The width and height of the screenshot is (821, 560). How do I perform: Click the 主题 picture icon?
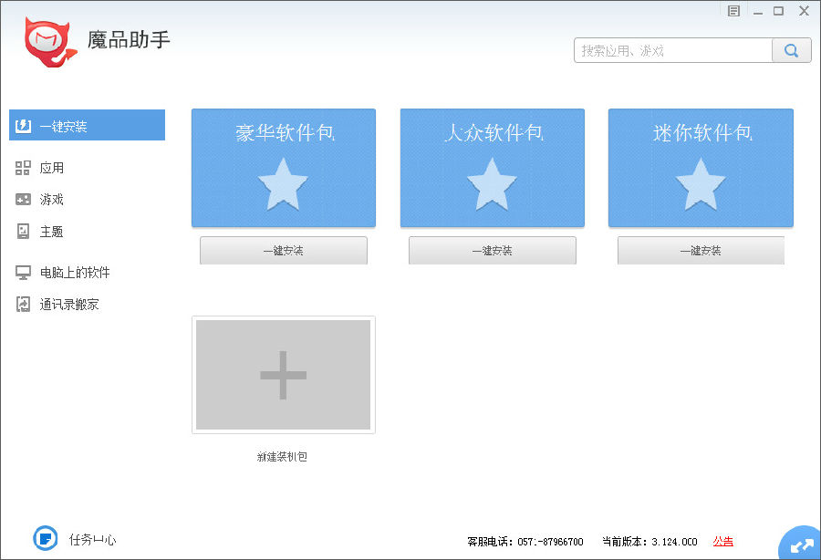point(23,232)
